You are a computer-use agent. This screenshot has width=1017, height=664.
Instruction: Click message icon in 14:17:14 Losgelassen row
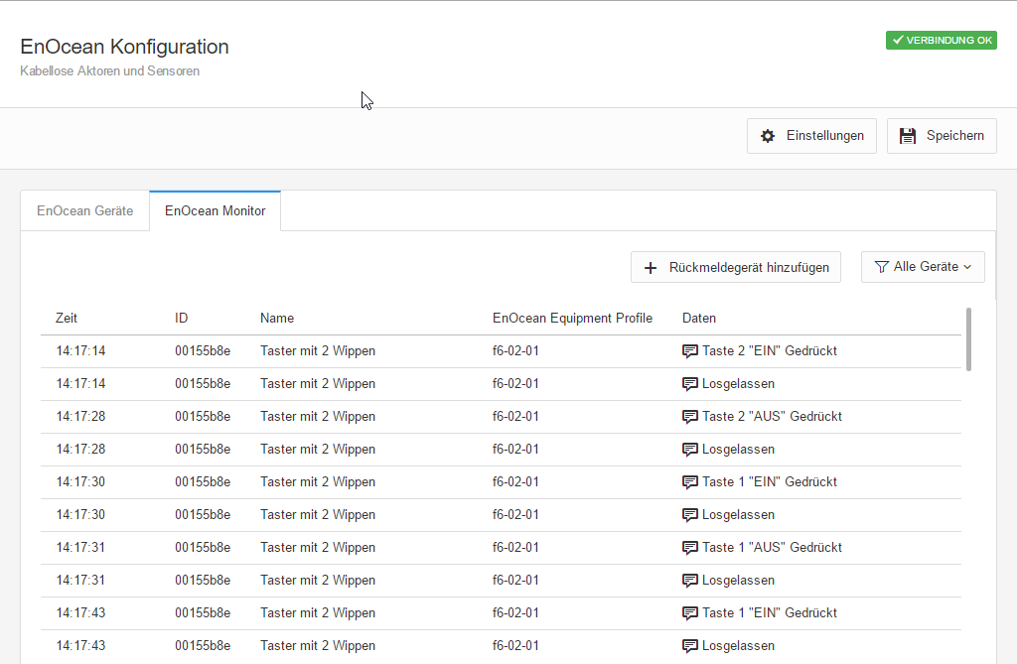pyautogui.click(x=690, y=384)
